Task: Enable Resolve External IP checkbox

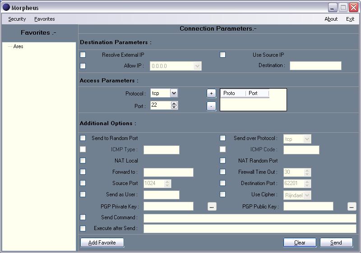Action: pos(83,55)
